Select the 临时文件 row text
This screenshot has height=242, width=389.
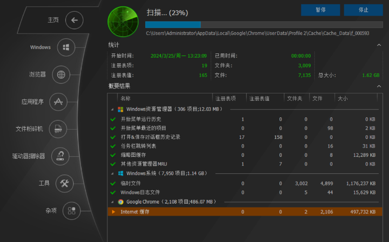point(131,184)
